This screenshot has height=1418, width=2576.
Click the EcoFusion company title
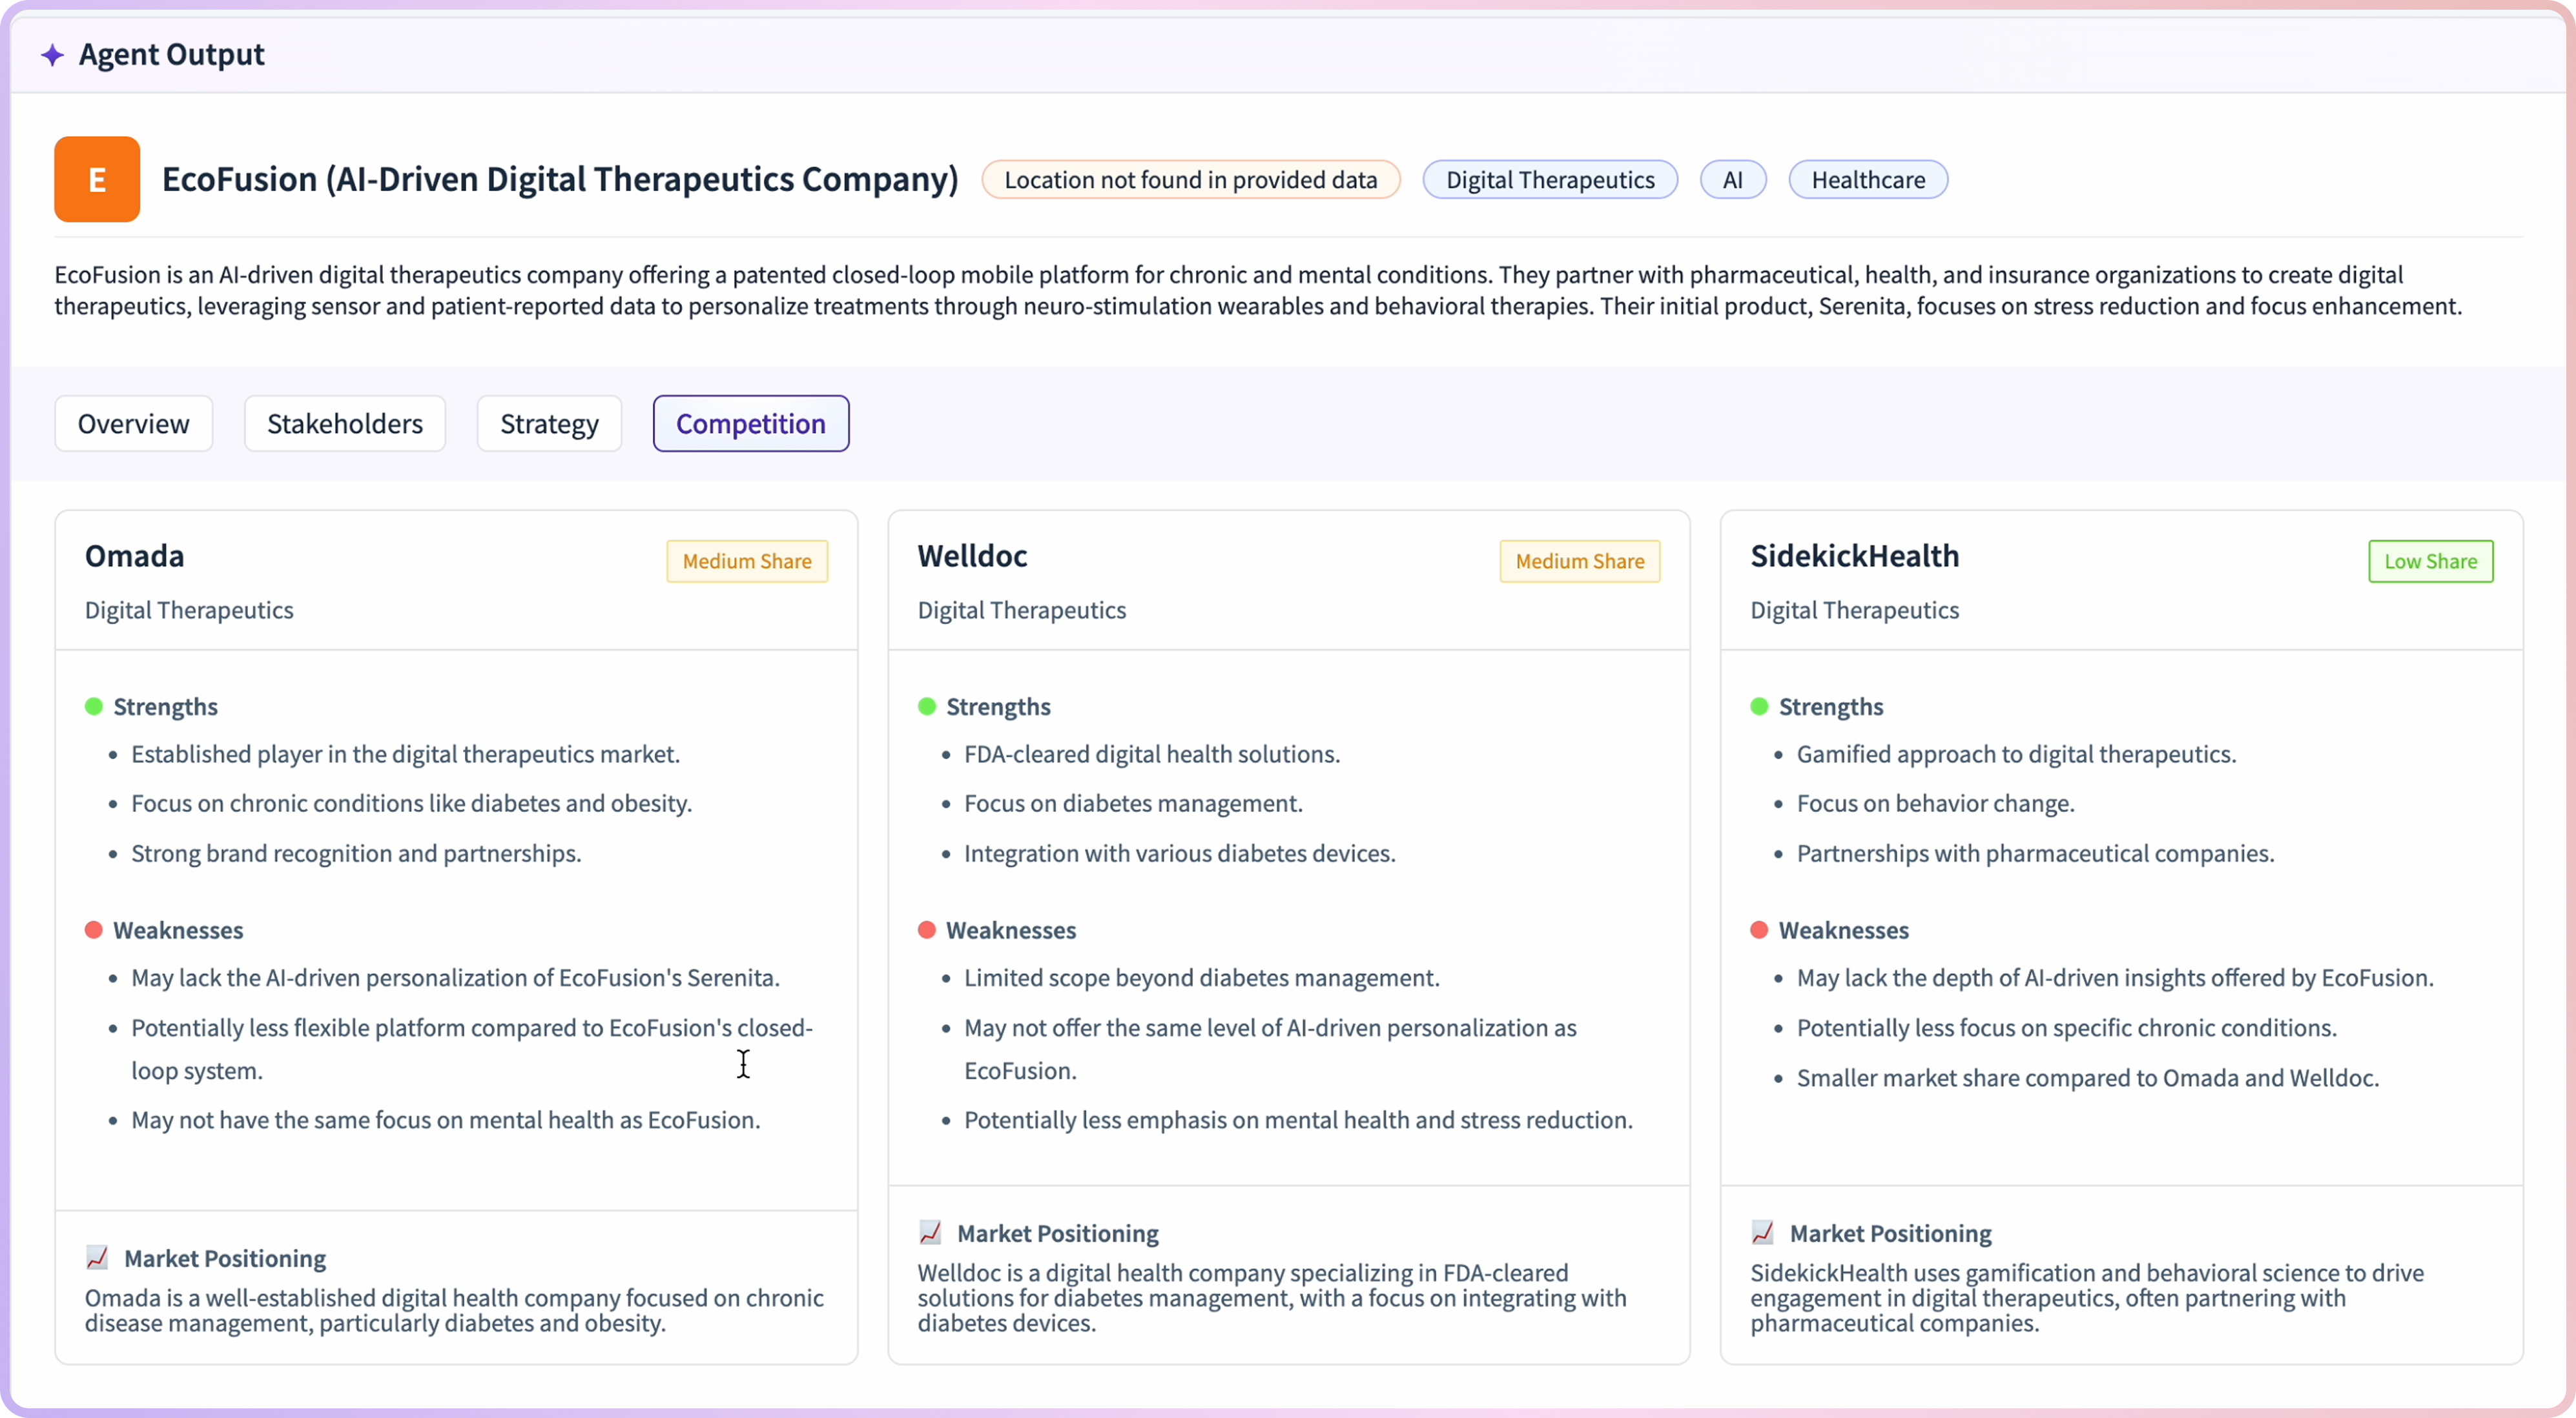point(560,179)
